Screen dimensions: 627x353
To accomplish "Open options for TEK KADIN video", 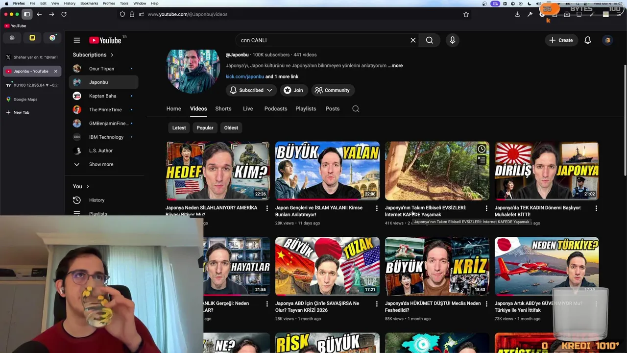I will coord(596,208).
